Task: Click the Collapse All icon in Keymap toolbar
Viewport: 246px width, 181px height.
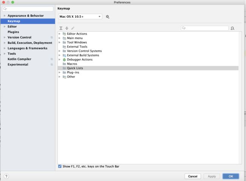Action: (67, 28)
